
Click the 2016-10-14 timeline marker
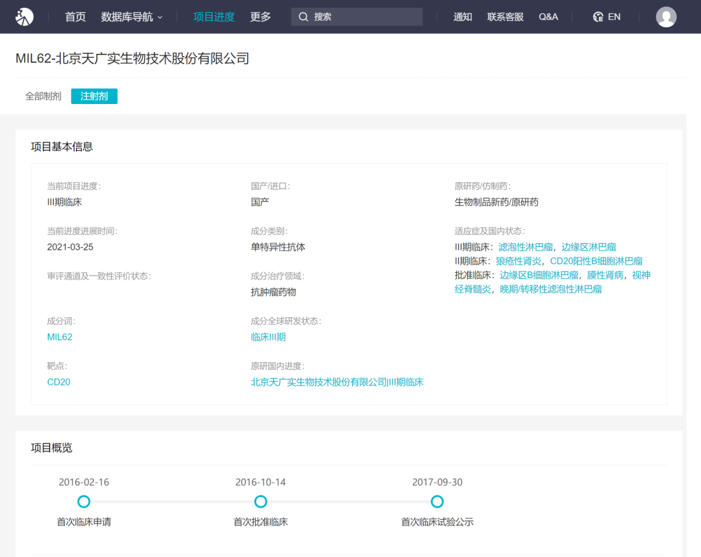point(261,502)
